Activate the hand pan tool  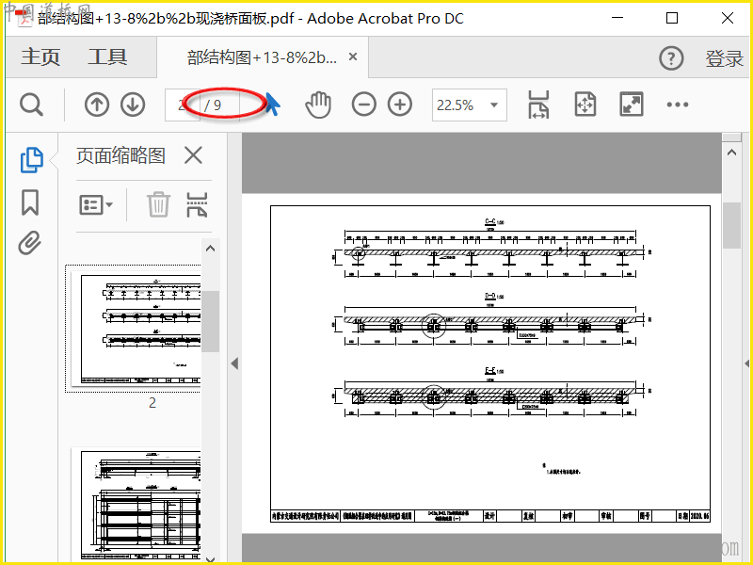tap(318, 105)
